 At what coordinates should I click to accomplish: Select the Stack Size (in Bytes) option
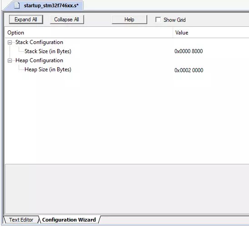pos(48,51)
